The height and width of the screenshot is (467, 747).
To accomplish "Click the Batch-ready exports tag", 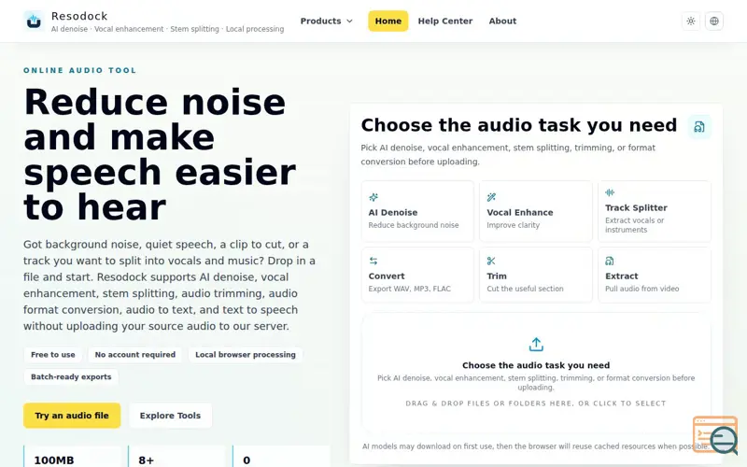I will point(71,376).
